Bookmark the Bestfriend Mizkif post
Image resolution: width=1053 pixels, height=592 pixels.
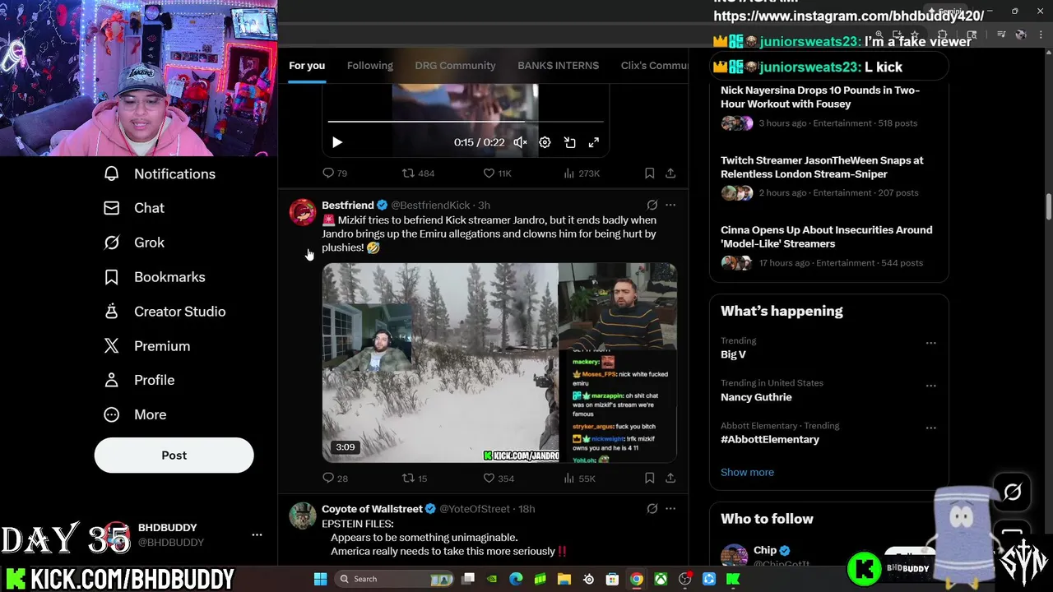pos(649,478)
